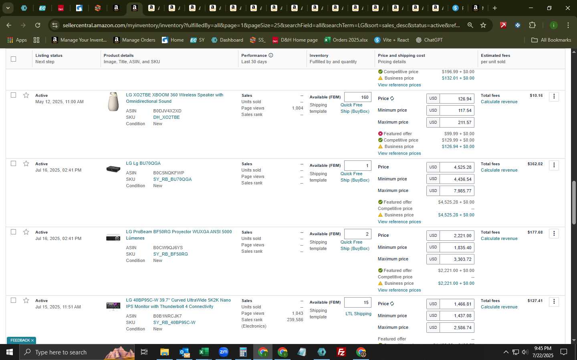This screenshot has height=360, width=577.
Task: Go back with browser back arrow
Action: point(9,25)
